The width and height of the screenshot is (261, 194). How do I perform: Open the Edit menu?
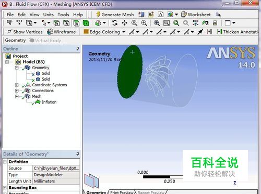(21, 15)
